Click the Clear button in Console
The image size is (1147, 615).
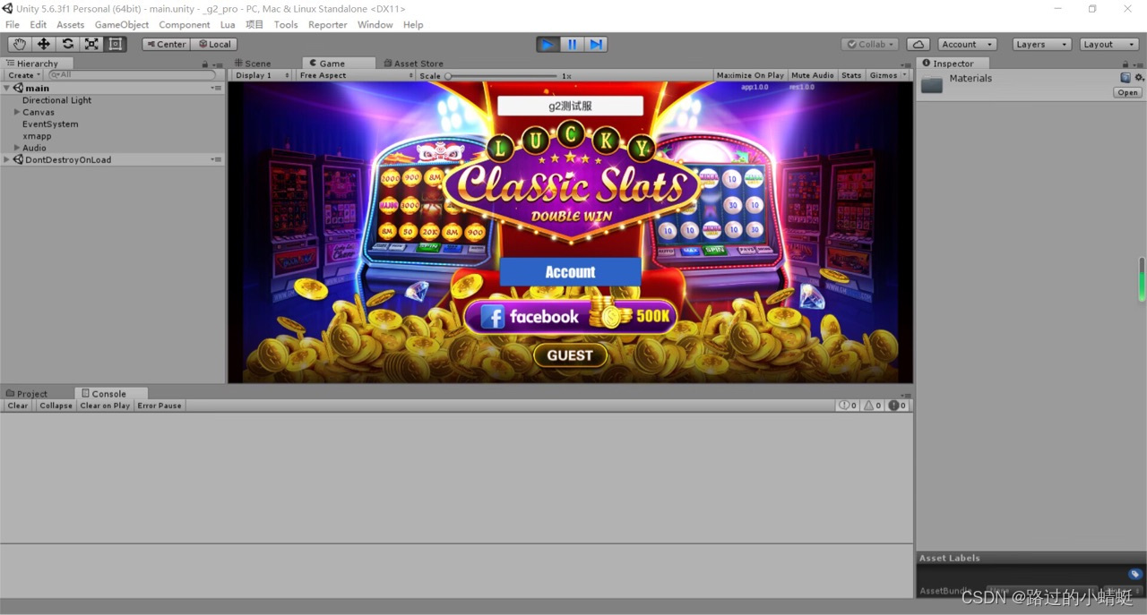(x=18, y=406)
